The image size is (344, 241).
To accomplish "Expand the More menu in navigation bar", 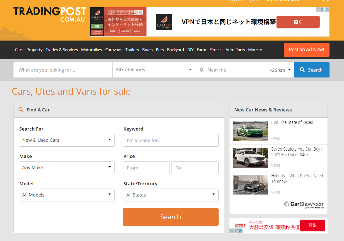I will [255, 50].
